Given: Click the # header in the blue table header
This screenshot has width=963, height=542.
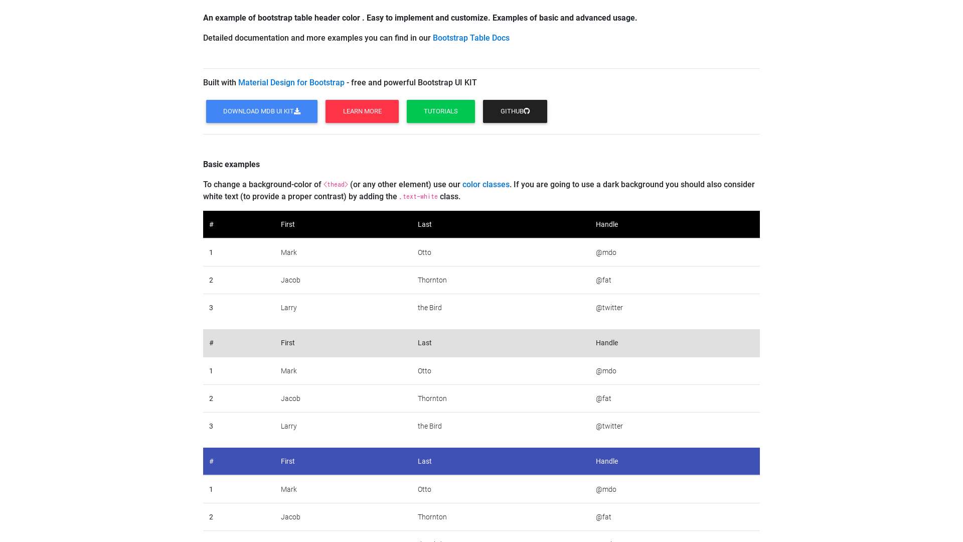Looking at the screenshot, I should point(211,461).
